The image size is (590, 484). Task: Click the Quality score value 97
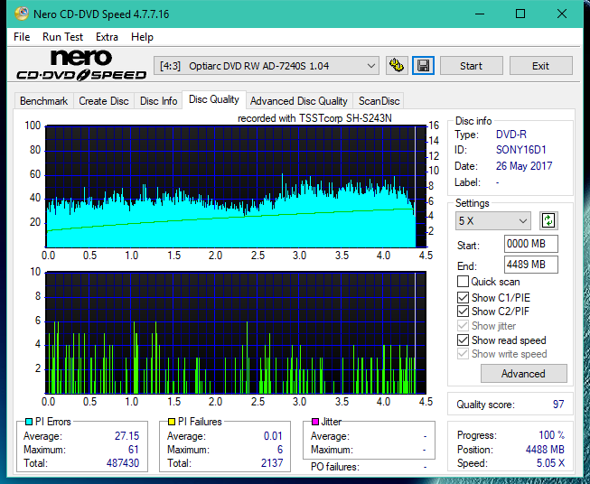pyautogui.click(x=558, y=405)
